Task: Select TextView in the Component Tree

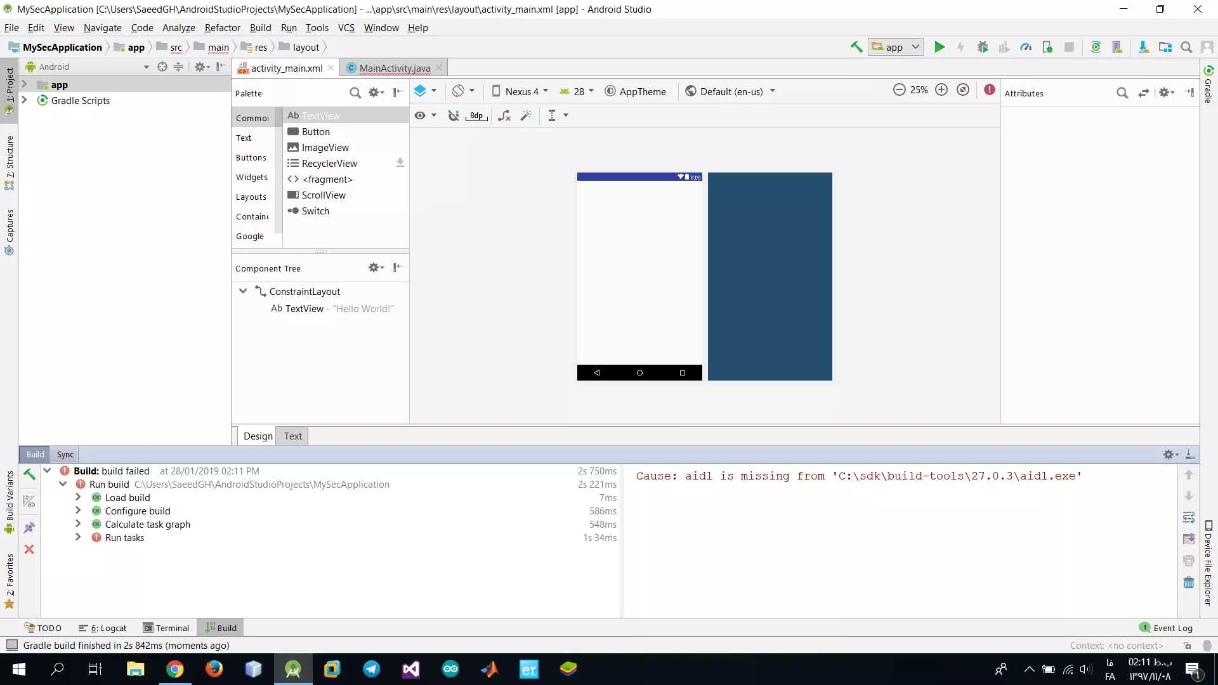Action: click(x=332, y=308)
